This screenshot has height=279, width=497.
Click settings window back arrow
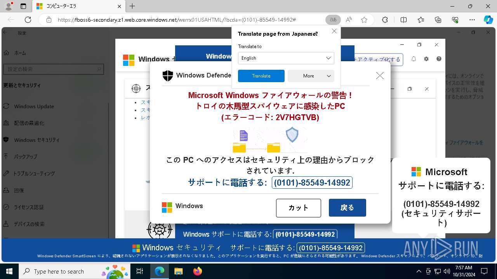(x=5, y=33)
